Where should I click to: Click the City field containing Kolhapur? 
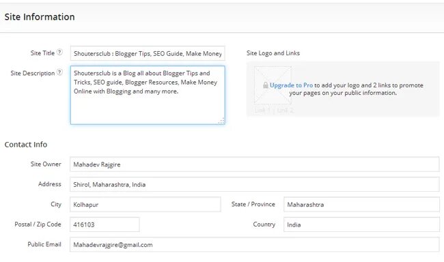pyautogui.click(x=145, y=205)
